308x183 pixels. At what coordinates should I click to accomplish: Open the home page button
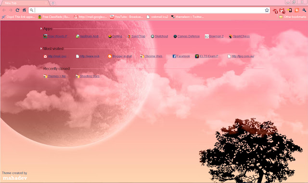(x=24, y=10)
